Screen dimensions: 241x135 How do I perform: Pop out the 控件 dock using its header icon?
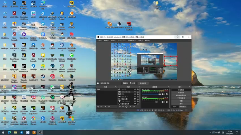[x=190, y=87]
